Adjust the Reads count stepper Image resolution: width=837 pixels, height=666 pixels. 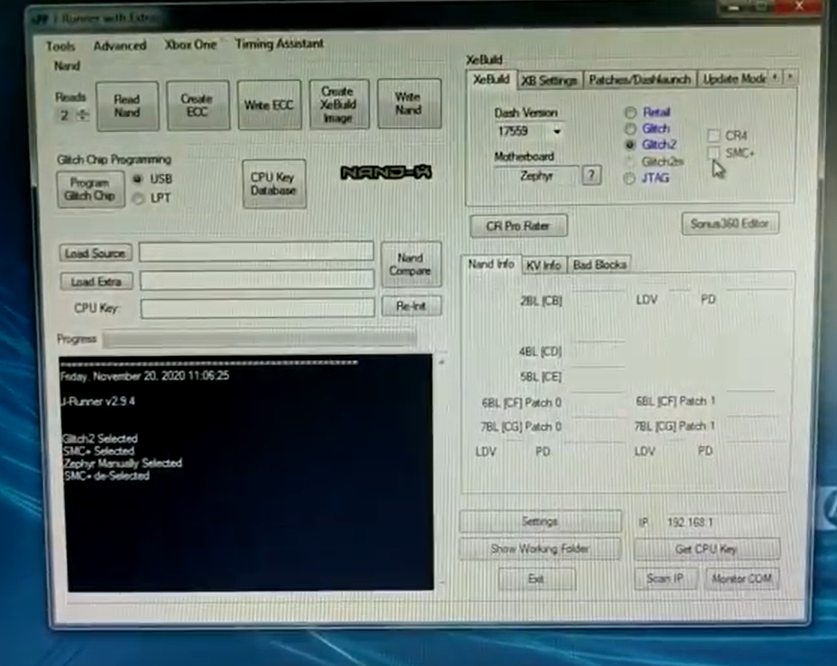(83, 115)
